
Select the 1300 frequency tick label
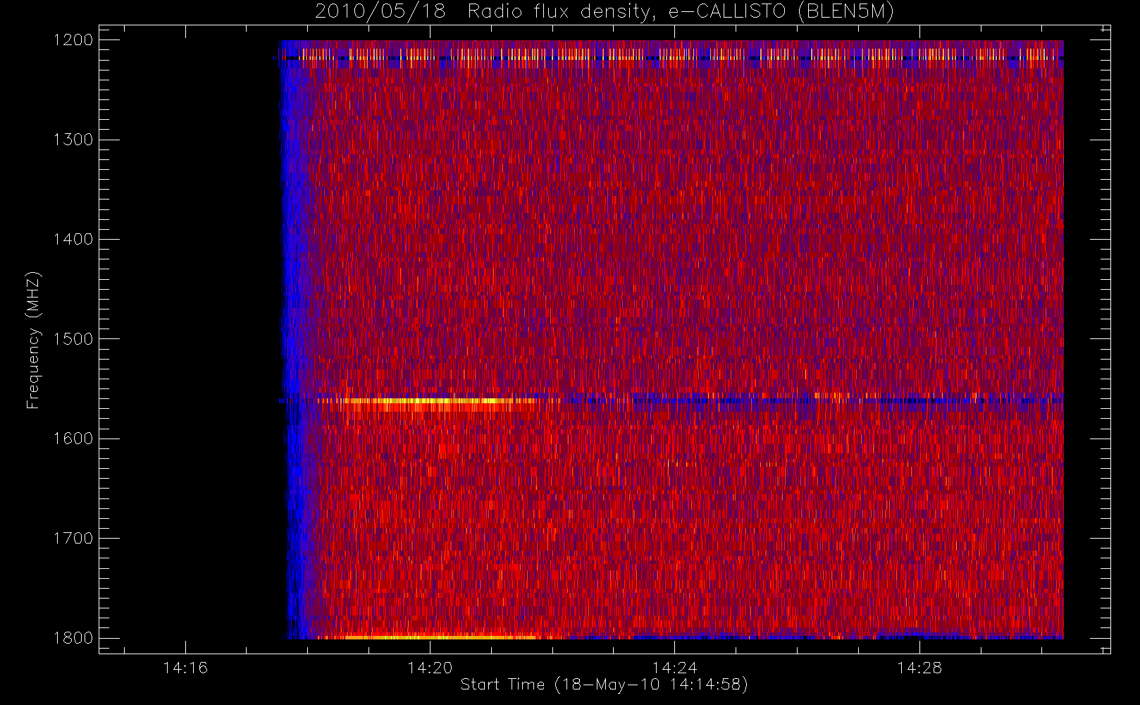(x=73, y=140)
